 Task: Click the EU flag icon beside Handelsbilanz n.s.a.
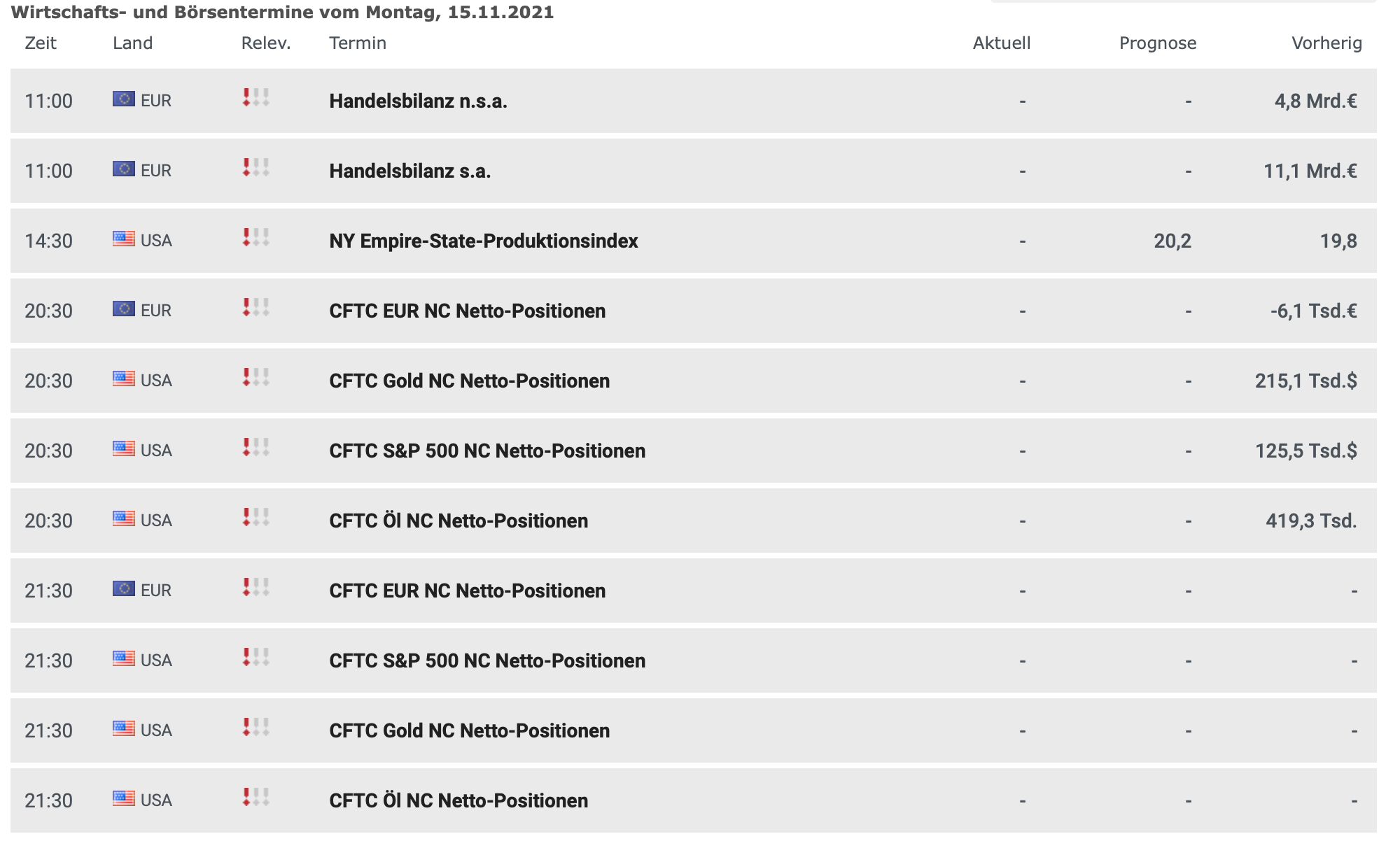click(124, 99)
